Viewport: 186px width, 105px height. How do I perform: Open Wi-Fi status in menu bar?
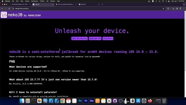click(163, 1)
